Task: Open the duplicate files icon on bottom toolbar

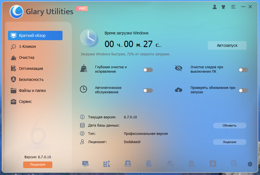Action: (x=170, y=163)
